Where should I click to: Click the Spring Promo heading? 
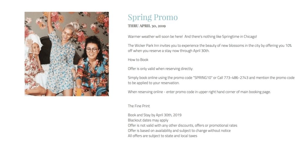(153, 17)
